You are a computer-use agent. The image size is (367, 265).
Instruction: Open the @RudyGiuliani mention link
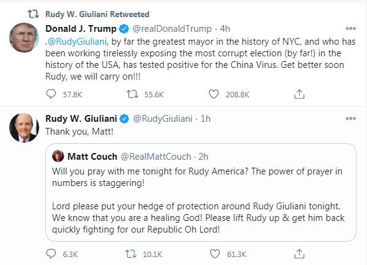click(x=78, y=42)
